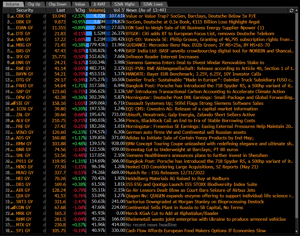Click the mini chart icon for CON GY

point(13,208)
